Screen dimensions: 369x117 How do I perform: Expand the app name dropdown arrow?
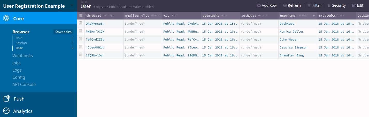[72, 6]
